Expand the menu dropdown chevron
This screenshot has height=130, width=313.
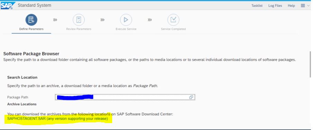tap(308, 6)
